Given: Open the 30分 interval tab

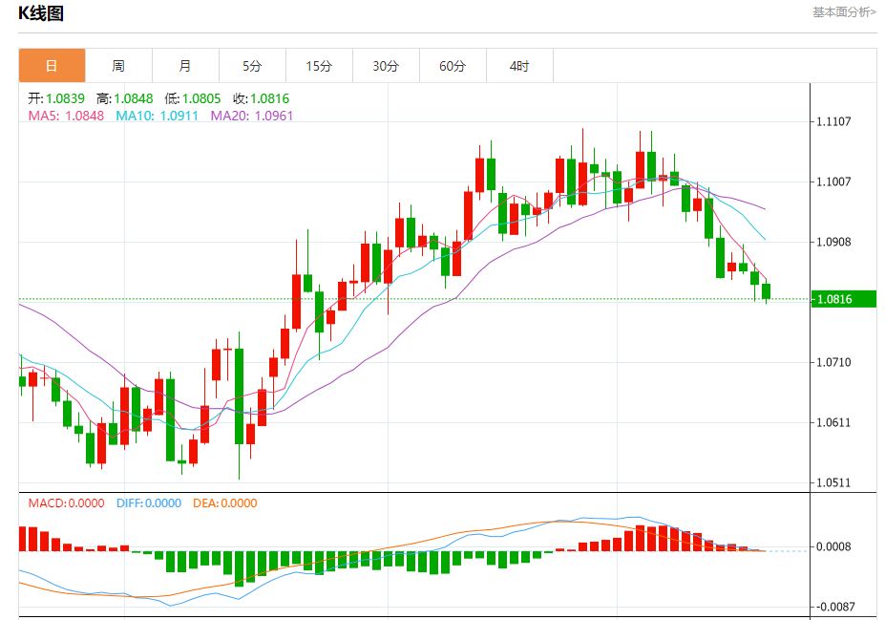Looking at the screenshot, I should 386,66.
